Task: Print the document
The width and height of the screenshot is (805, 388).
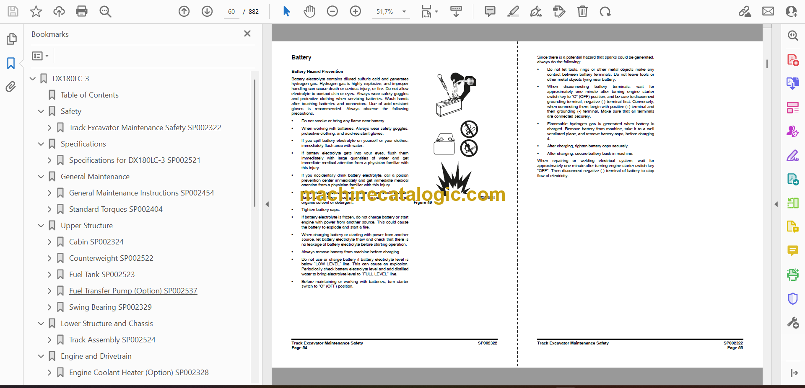Action: [82, 11]
